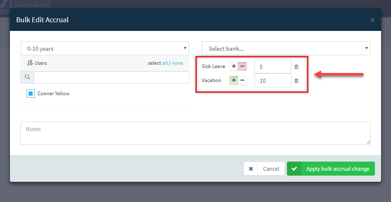Click the Conner Yellow name
The width and height of the screenshot is (391, 202).
[54, 94]
